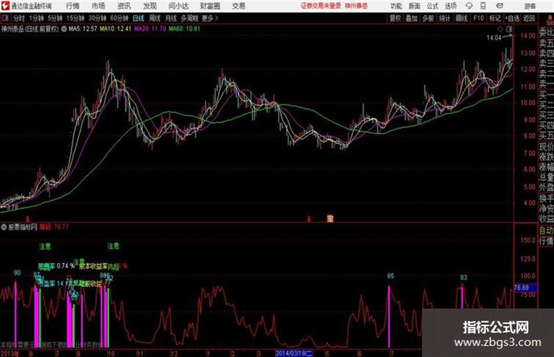Open the 选项 menu
This screenshot has height=357, width=554.
pyautogui.click(x=450, y=6)
